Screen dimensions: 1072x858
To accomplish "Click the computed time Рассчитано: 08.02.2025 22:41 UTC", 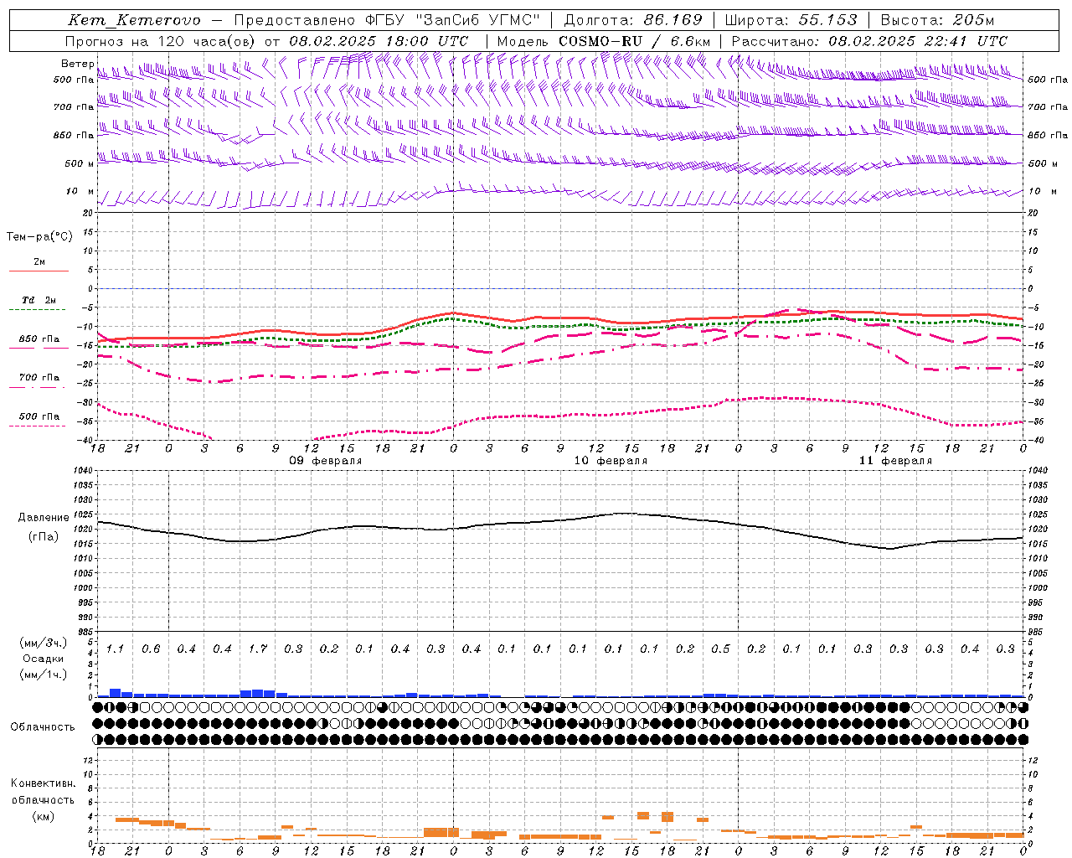I will (869, 41).
